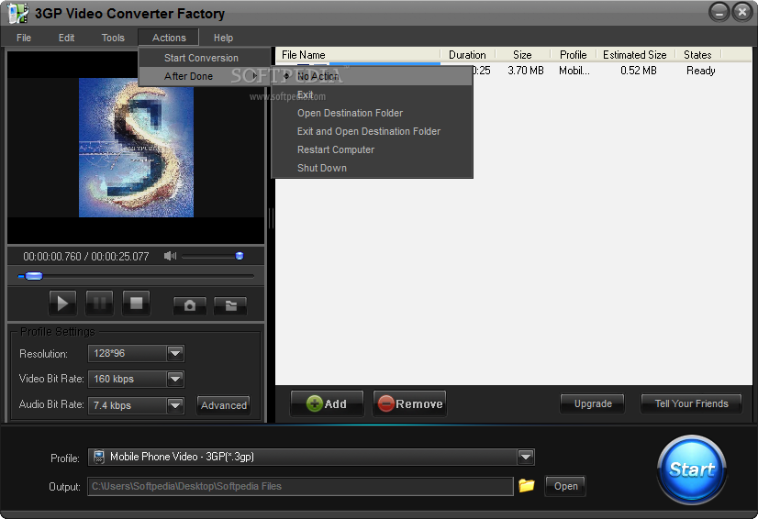Open the Tools menu
This screenshot has width=758, height=519.
[x=113, y=38]
